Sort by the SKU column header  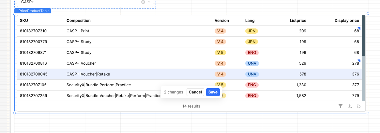click(24, 21)
